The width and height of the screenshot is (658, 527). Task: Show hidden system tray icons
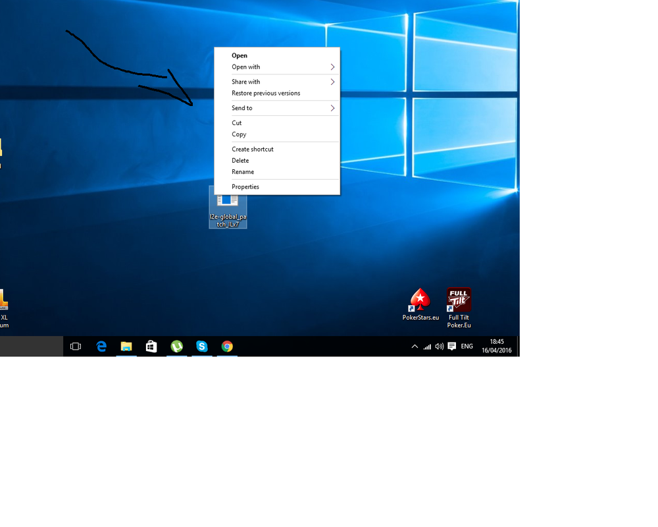point(415,347)
